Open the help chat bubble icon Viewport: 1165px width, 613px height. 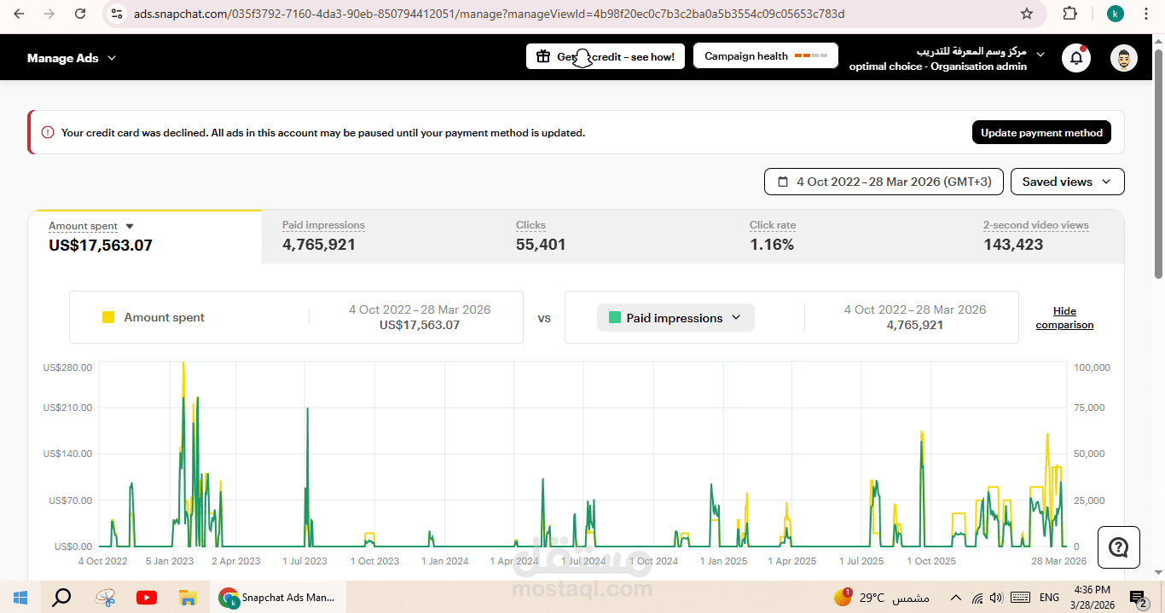(1119, 546)
